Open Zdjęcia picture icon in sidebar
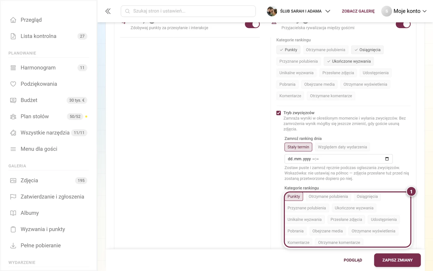 [x=13, y=181]
